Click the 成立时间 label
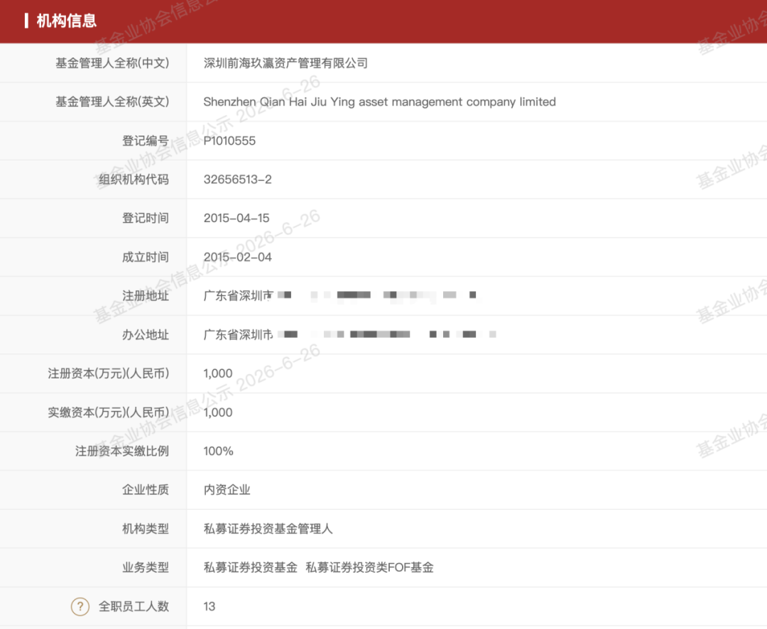 point(146,257)
